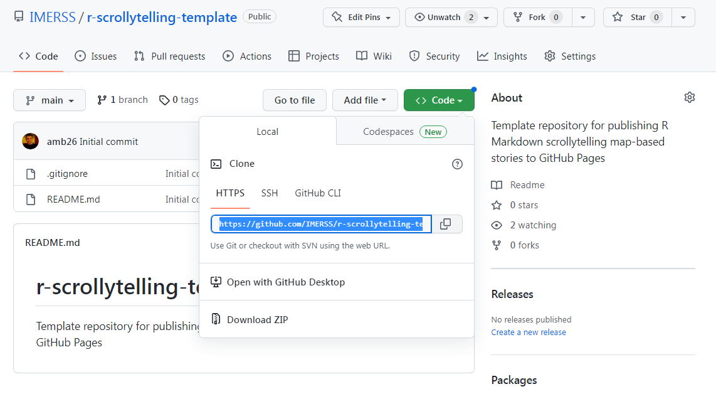Viewport: 716px width, 394px height.
Task: Open the Releases heading link
Action: pos(512,294)
